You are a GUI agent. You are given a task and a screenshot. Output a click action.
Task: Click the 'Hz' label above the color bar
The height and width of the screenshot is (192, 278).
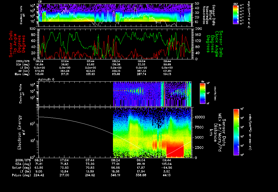pyautogui.click(x=202, y=82)
